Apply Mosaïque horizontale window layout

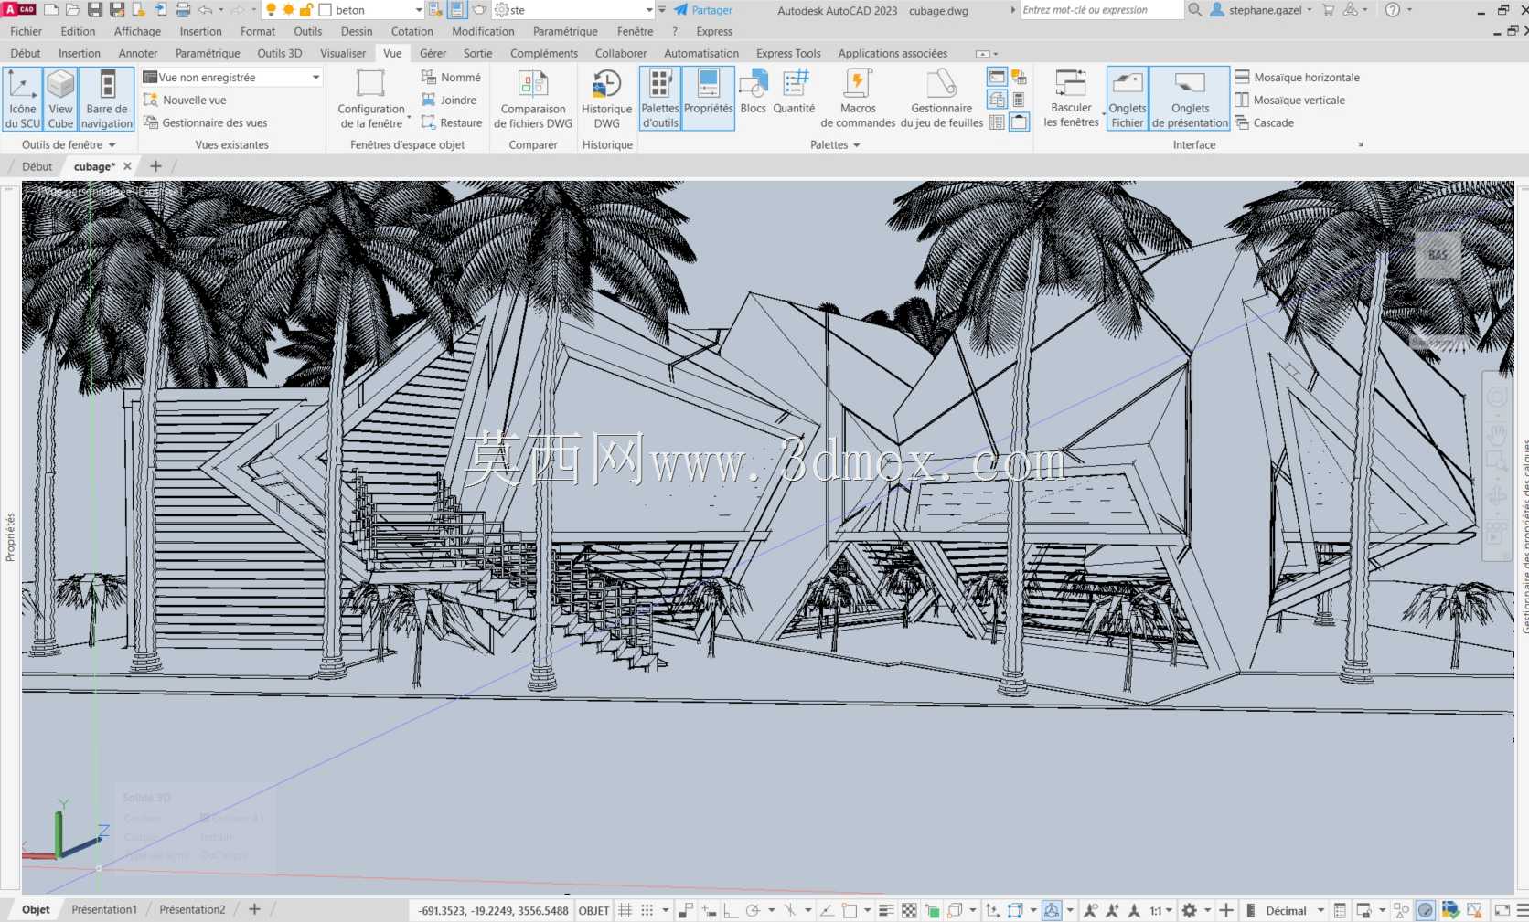1297,77
